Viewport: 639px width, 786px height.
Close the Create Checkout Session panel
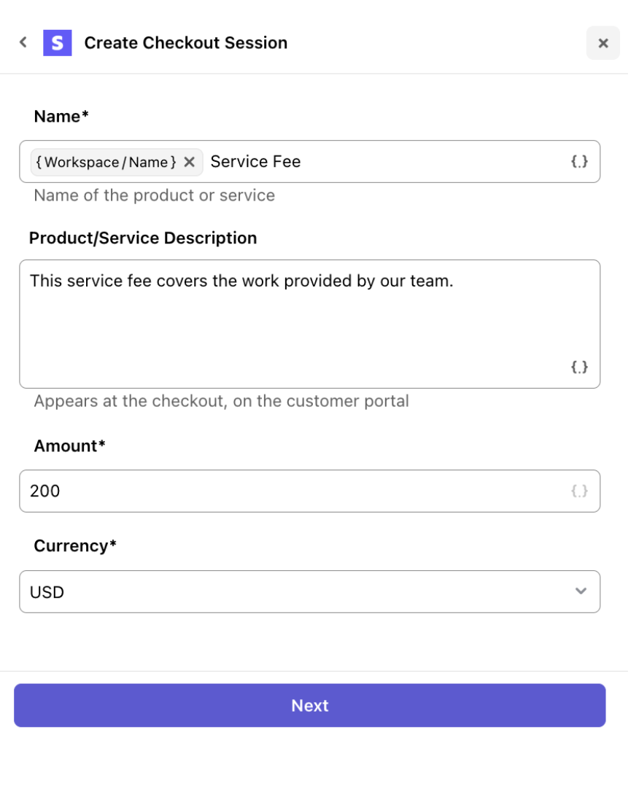(603, 43)
